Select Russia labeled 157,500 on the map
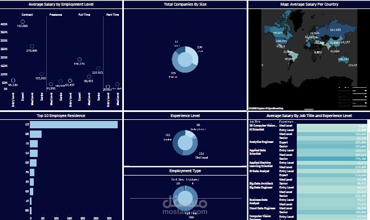 [335, 29]
